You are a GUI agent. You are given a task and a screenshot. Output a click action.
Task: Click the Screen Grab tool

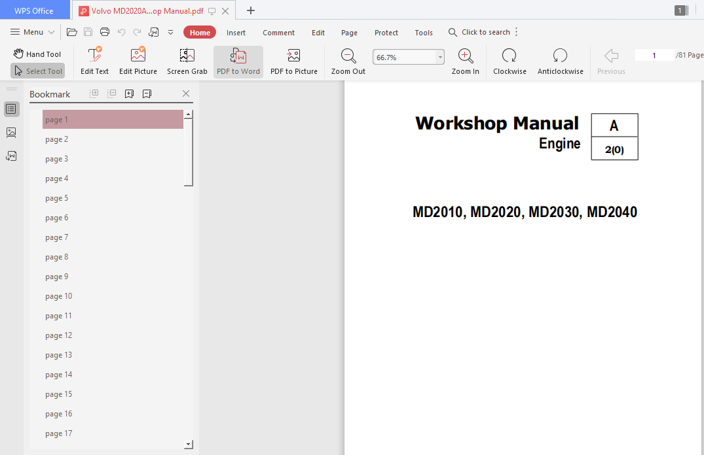(187, 61)
